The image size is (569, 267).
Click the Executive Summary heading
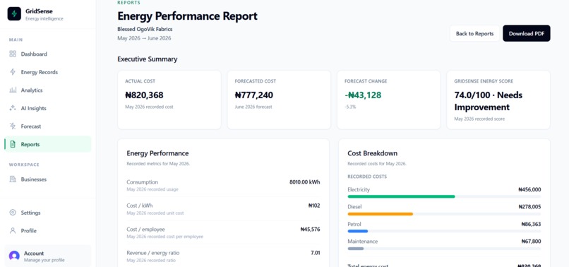[148, 59]
